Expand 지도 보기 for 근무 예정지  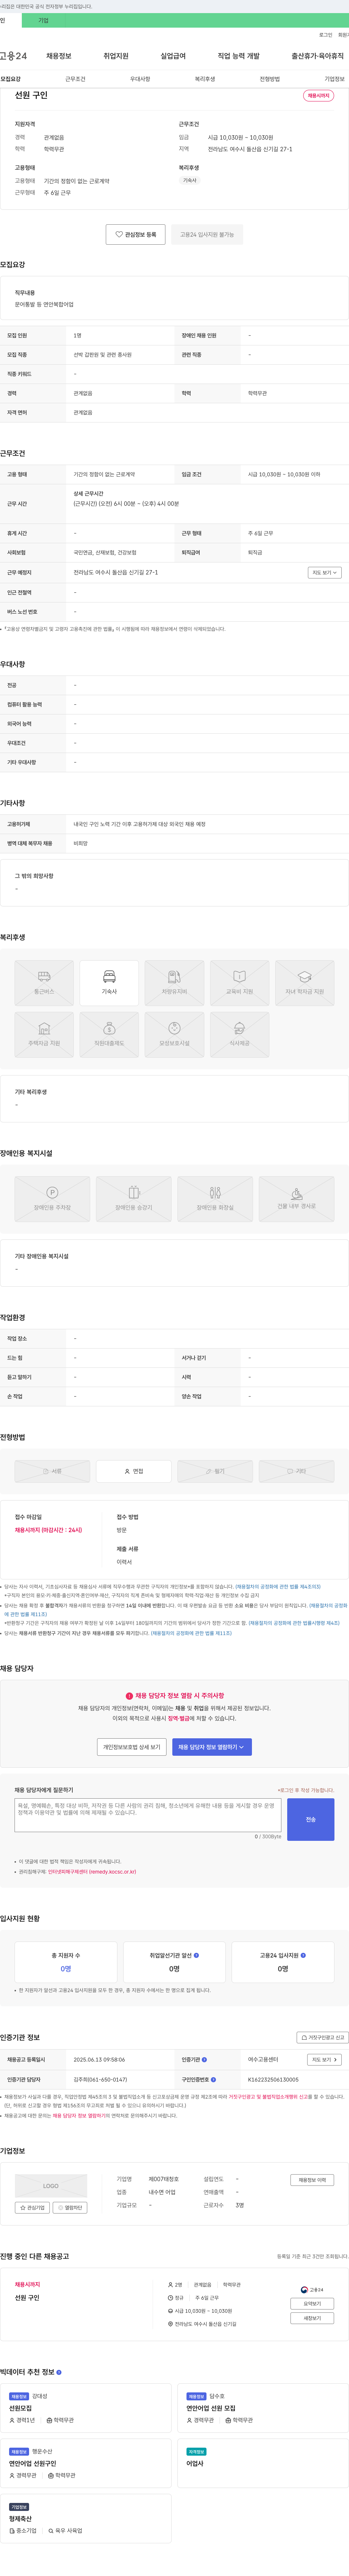pos(325,573)
